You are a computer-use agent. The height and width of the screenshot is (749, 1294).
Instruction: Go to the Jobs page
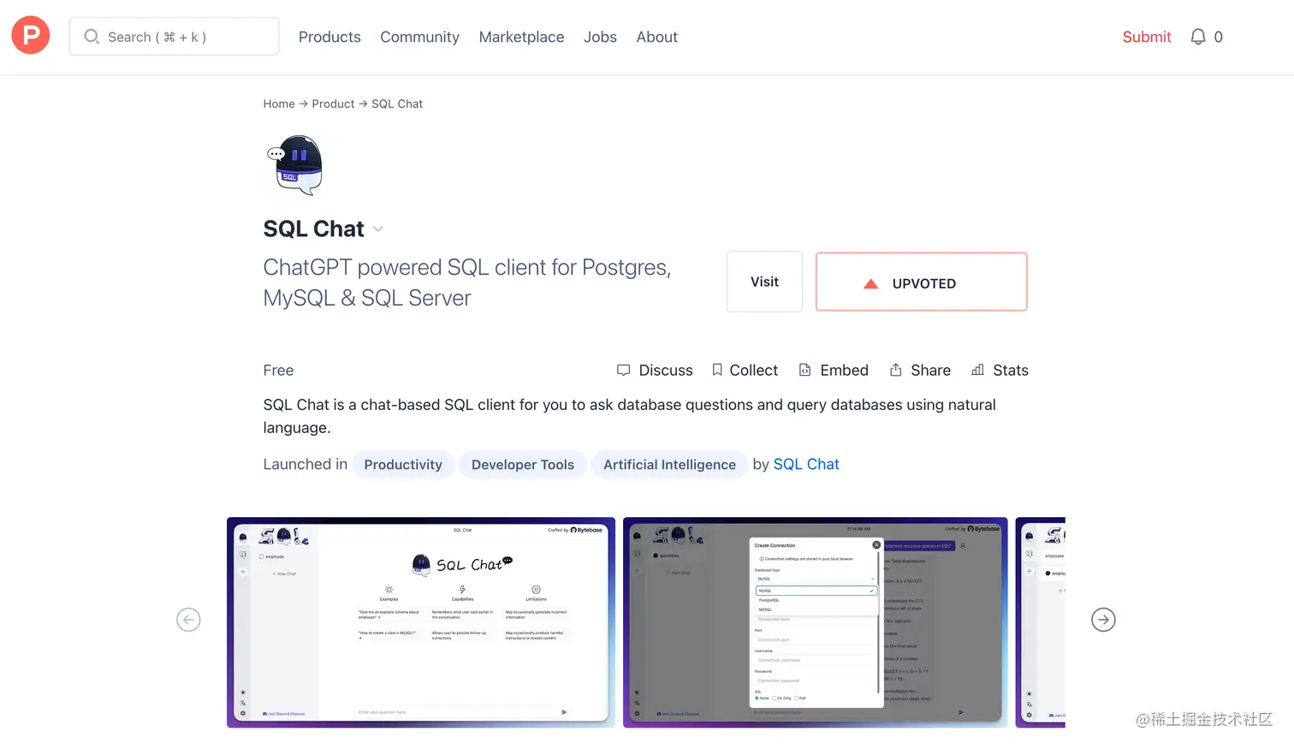[x=600, y=37]
